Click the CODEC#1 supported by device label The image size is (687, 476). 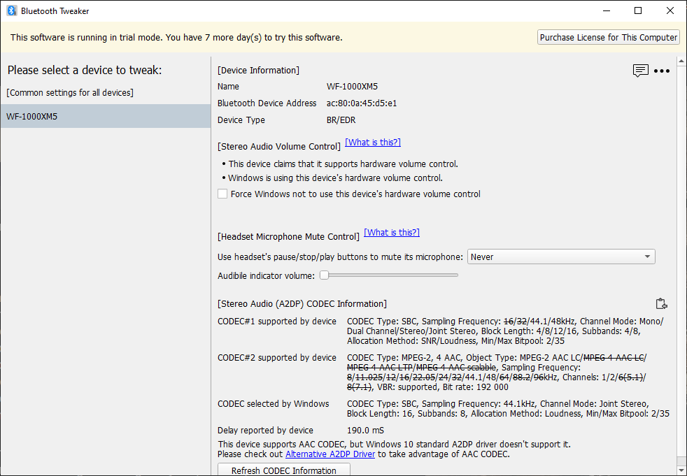[x=277, y=322]
